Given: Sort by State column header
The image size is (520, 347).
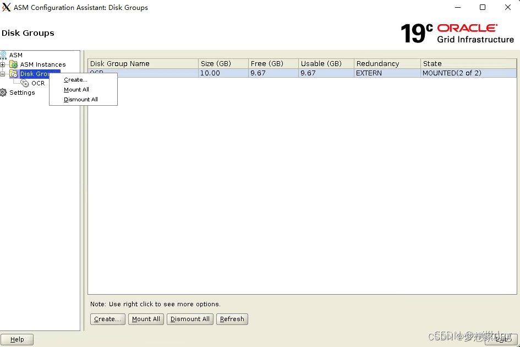Looking at the screenshot, I should [x=469, y=63].
